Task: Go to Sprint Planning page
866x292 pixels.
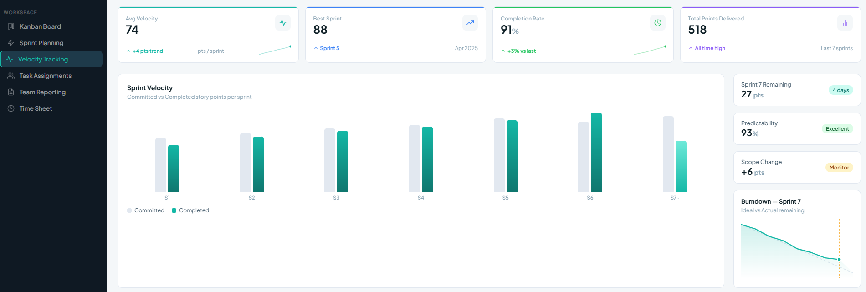Action: pyautogui.click(x=41, y=43)
